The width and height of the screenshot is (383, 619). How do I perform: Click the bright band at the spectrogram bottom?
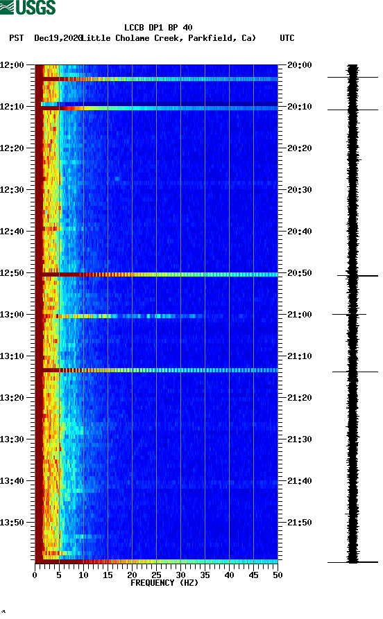click(157, 561)
